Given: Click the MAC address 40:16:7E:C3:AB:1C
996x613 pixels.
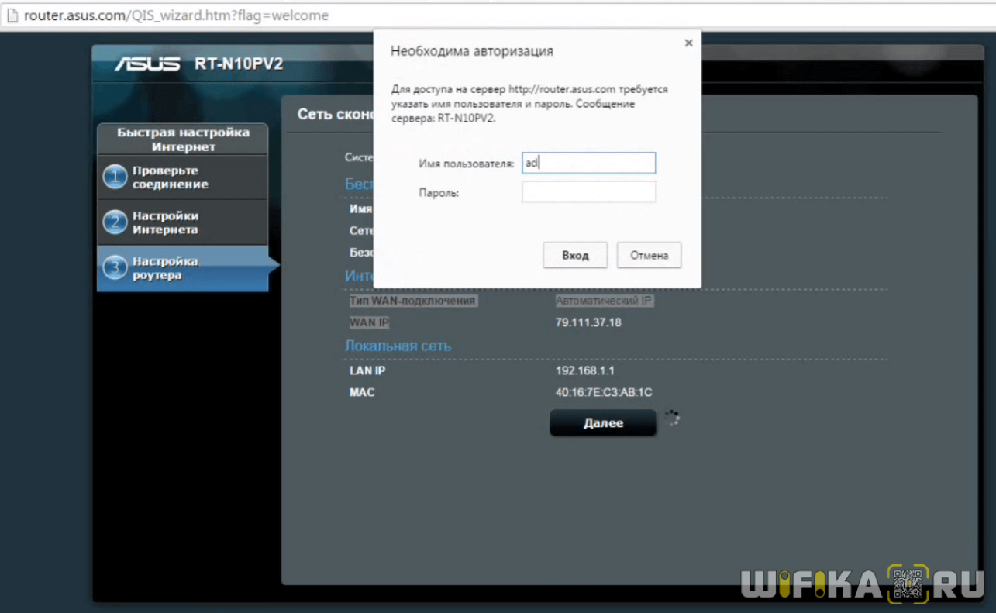Looking at the screenshot, I should click(x=603, y=393).
